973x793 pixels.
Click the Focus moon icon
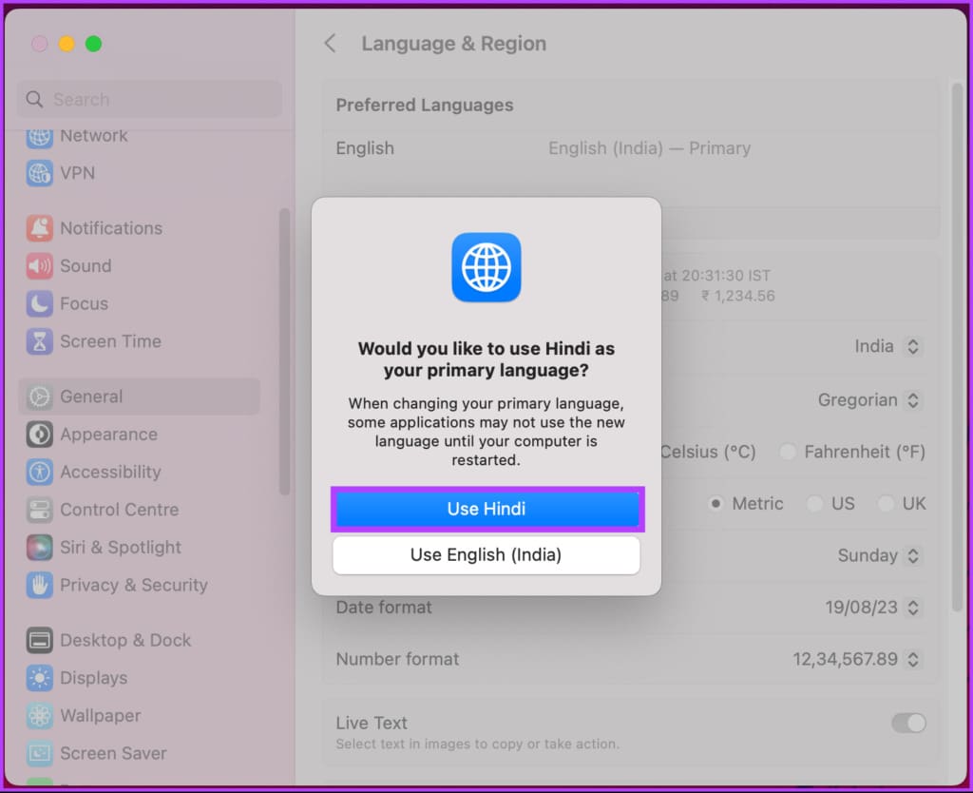tap(40, 303)
